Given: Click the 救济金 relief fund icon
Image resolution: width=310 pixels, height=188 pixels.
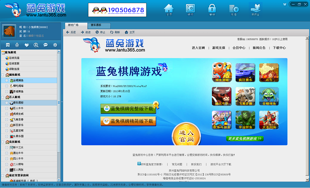Looking at the screenshot, I should [x=255, y=9].
